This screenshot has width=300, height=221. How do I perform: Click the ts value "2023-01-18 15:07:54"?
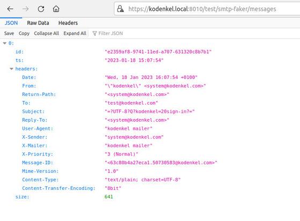pyautogui.click(x=134, y=61)
